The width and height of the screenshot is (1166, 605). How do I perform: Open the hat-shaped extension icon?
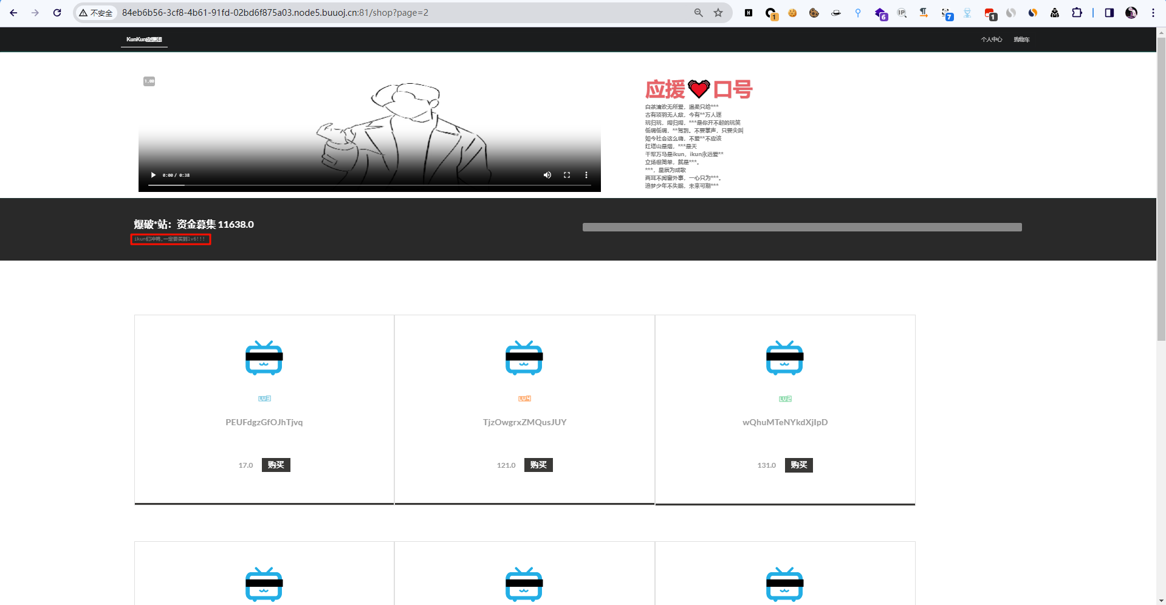(x=836, y=13)
